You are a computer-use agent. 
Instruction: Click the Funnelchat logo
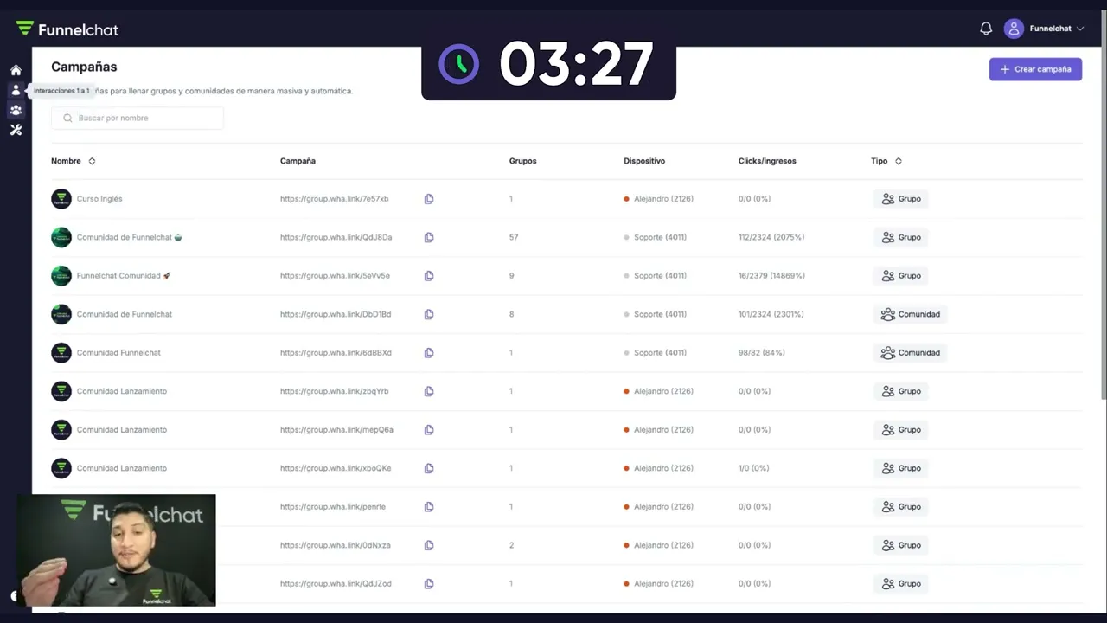tap(67, 29)
